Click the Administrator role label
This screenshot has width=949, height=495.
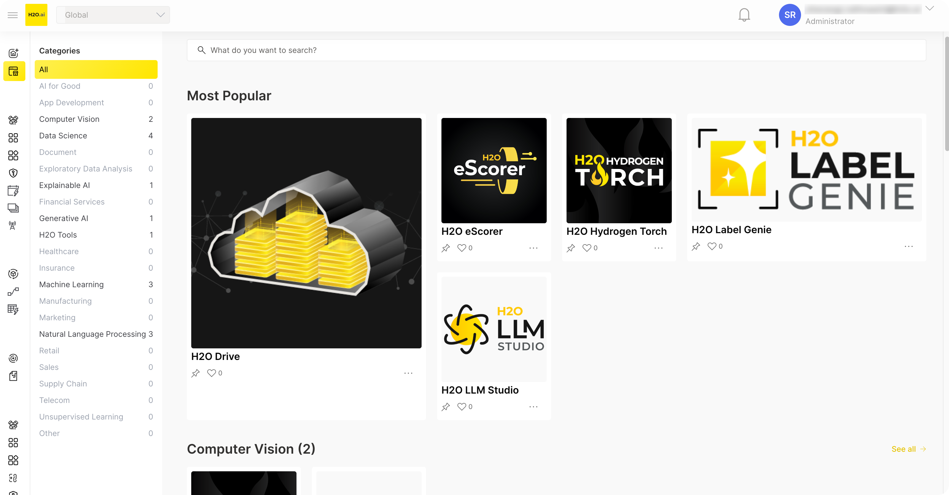pyautogui.click(x=830, y=21)
